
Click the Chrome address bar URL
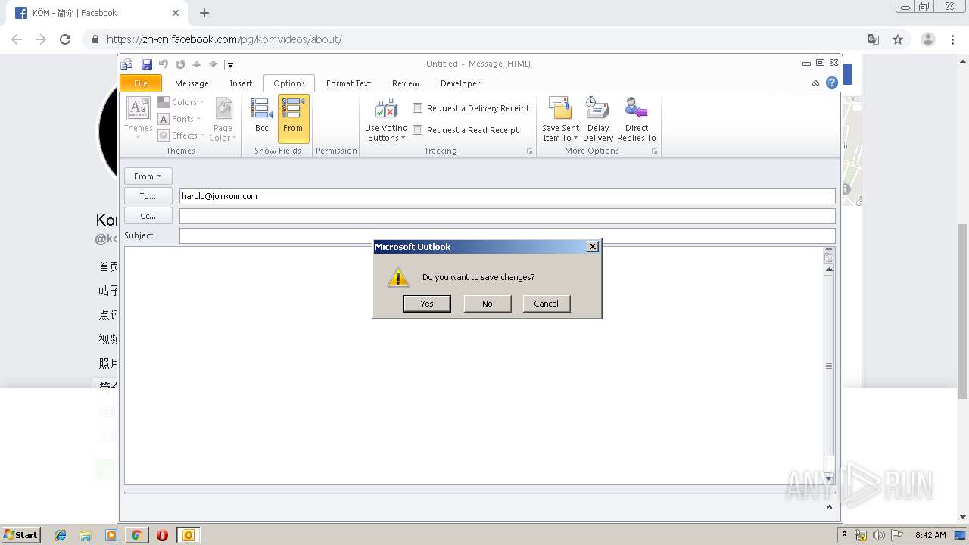pos(224,39)
